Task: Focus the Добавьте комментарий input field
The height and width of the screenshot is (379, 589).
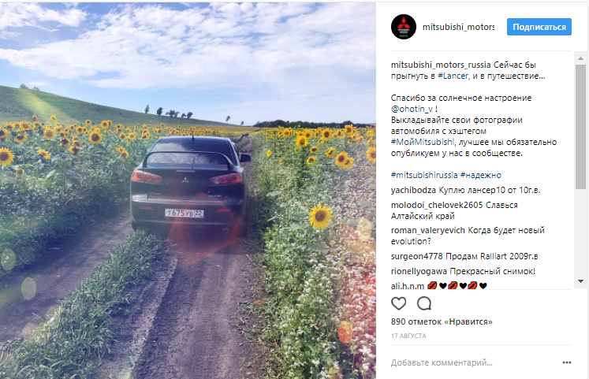Action: tap(473, 362)
